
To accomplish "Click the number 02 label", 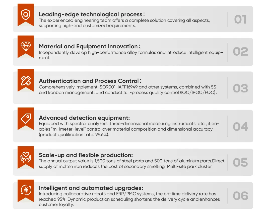I will coord(240,52).
